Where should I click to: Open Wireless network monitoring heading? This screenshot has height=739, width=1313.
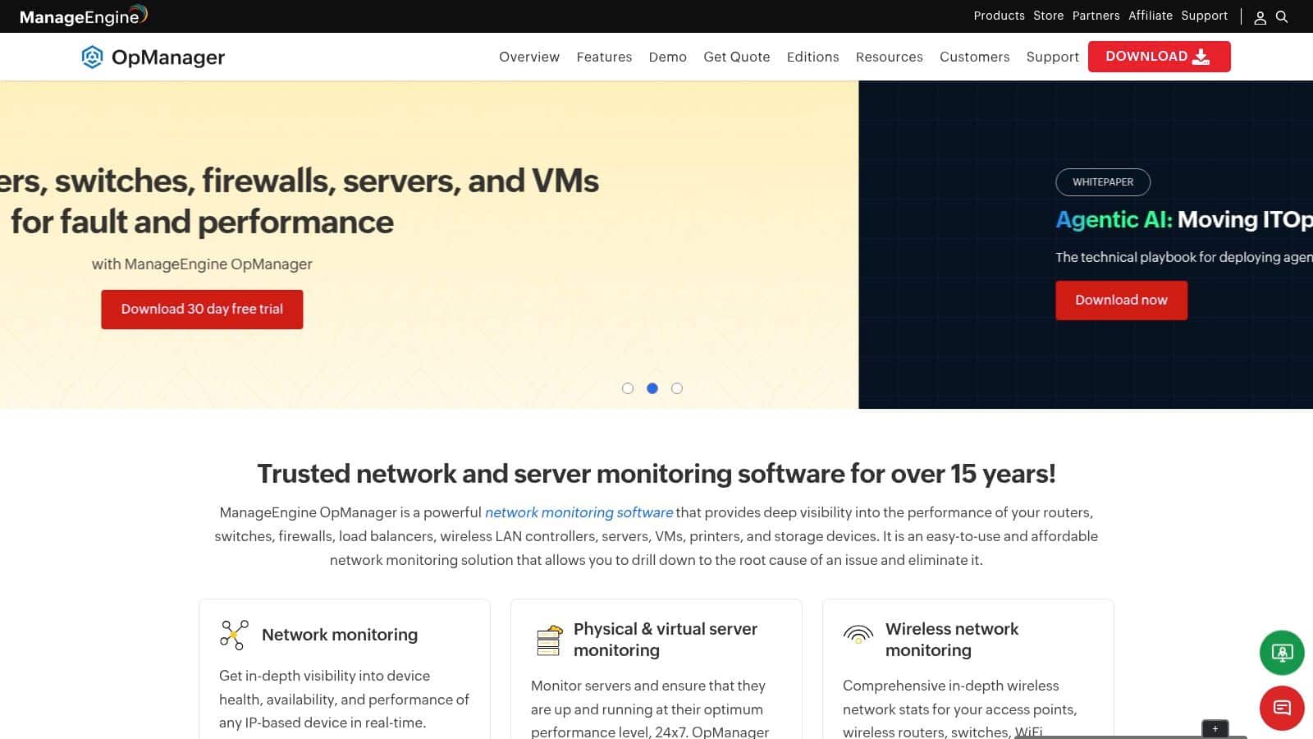point(952,640)
